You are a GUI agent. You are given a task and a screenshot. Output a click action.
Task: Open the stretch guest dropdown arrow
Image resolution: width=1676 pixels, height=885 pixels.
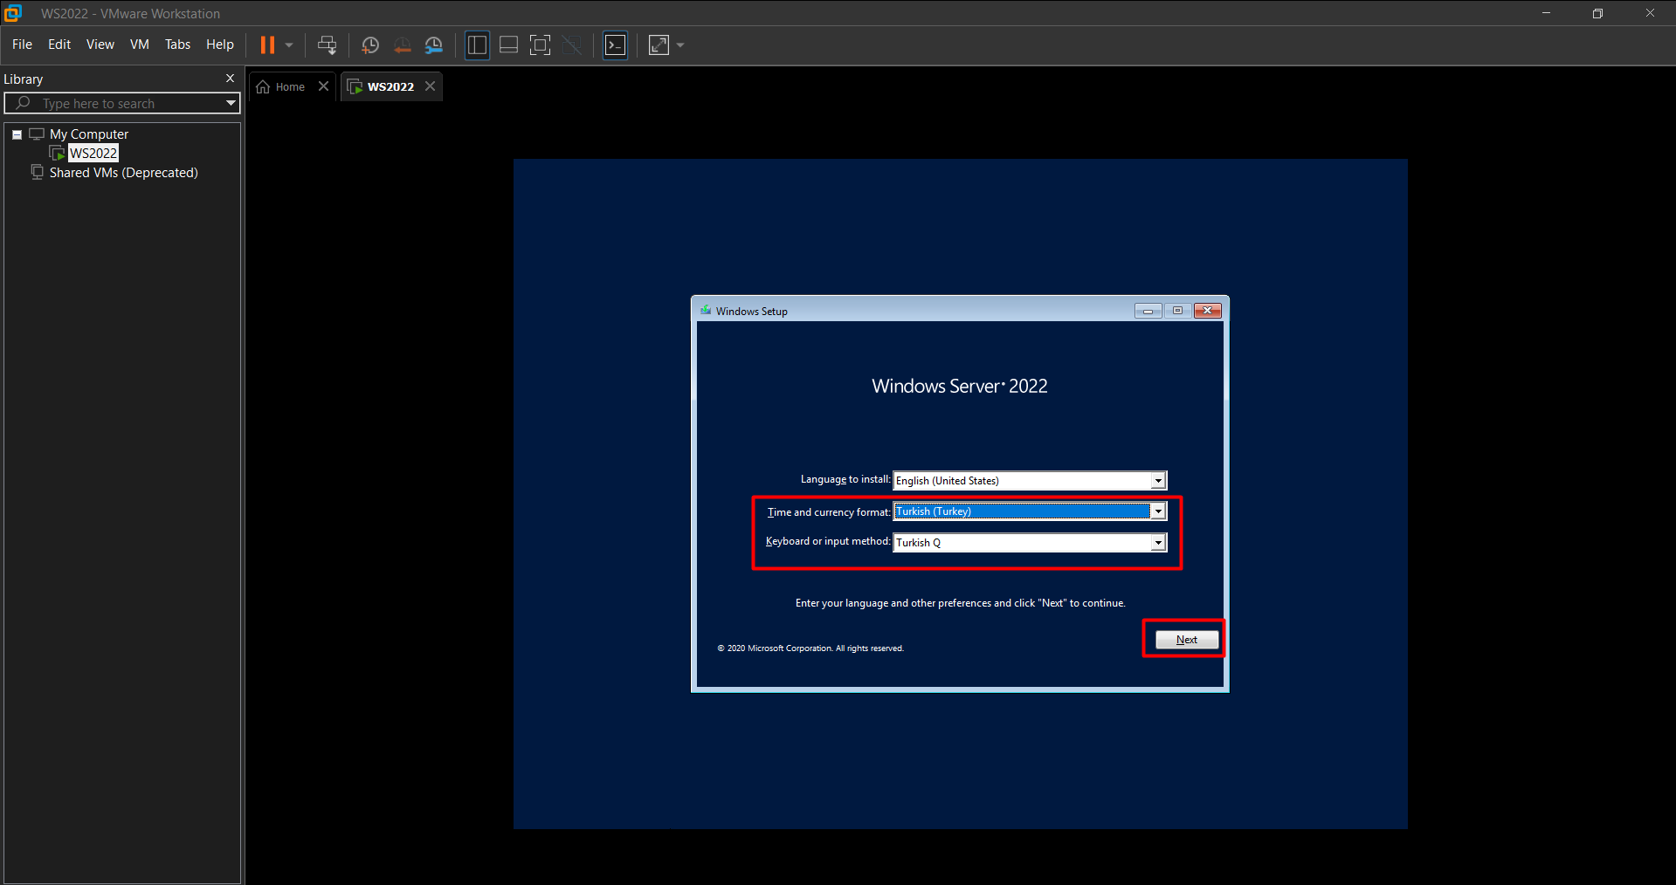pos(680,45)
